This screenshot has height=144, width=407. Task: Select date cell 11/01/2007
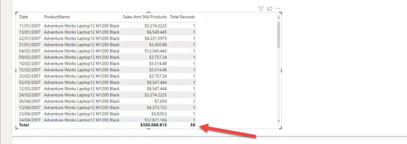click(x=30, y=26)
